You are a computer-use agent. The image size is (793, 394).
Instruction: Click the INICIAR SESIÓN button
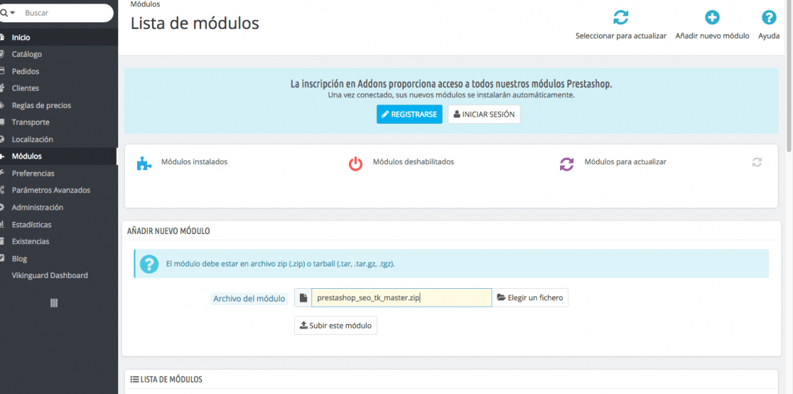click(484, 114)
